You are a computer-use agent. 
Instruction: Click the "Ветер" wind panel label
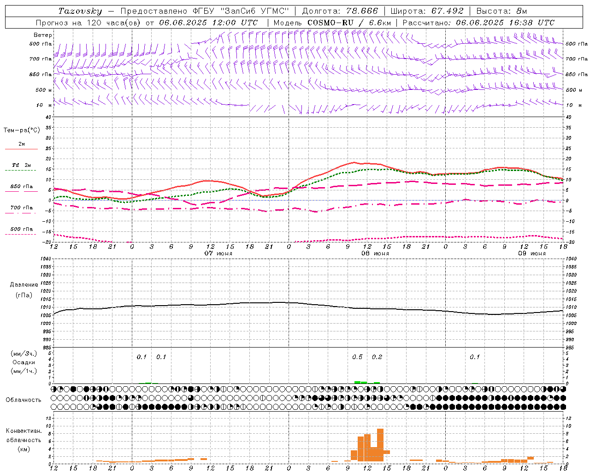[x=43, y=35]
